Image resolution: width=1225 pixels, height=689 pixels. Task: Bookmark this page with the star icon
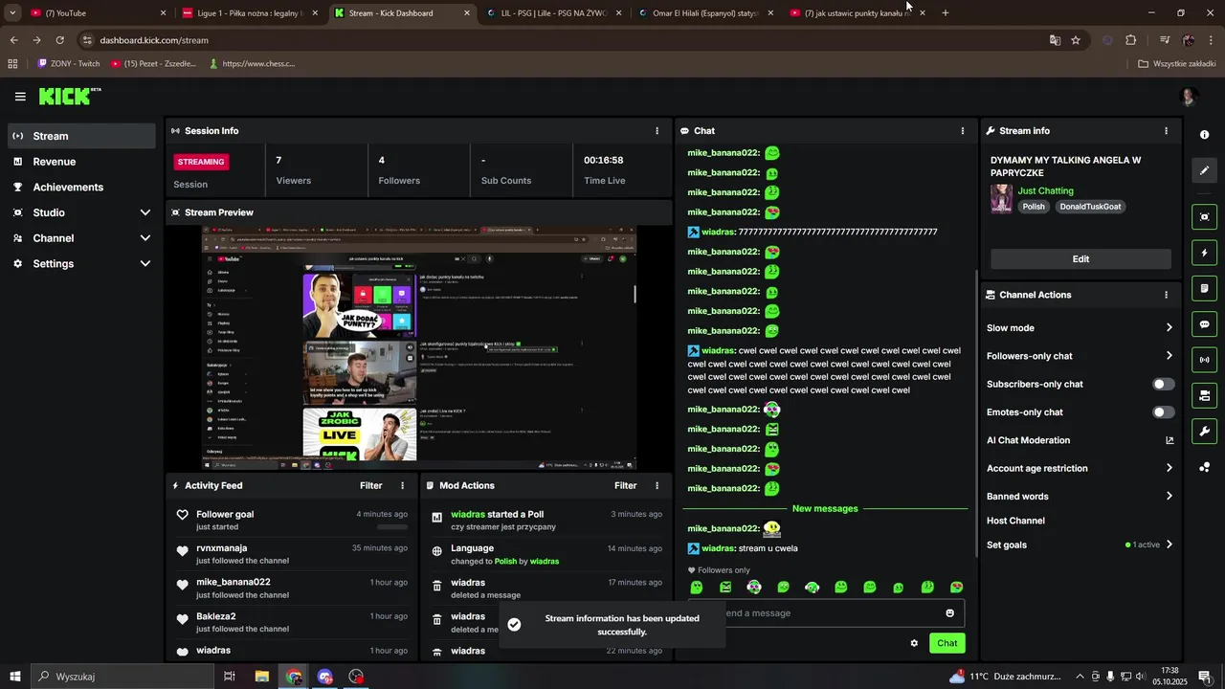[x=1076, y=40]
